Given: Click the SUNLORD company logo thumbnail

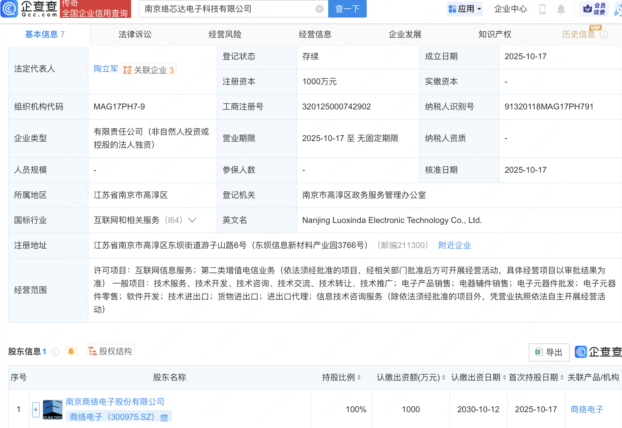Looking at the screenshot, I should (53, 409).
